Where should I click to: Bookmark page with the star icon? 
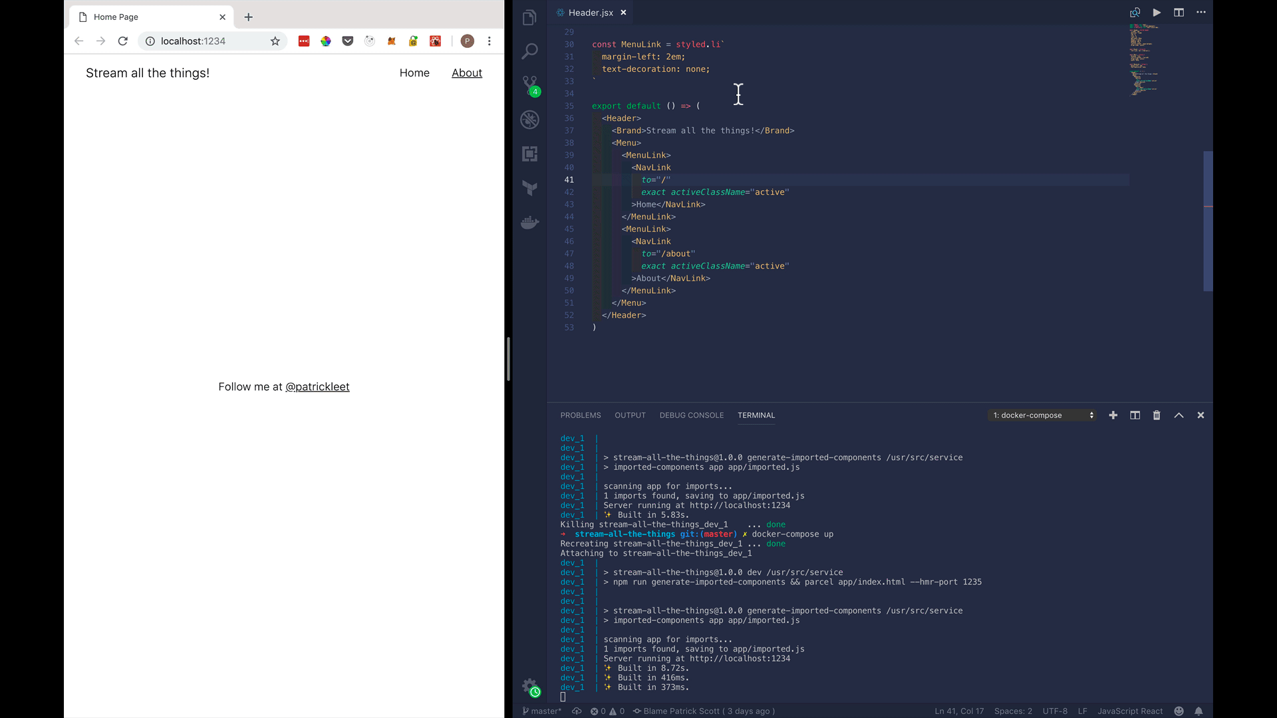[275, 41]
